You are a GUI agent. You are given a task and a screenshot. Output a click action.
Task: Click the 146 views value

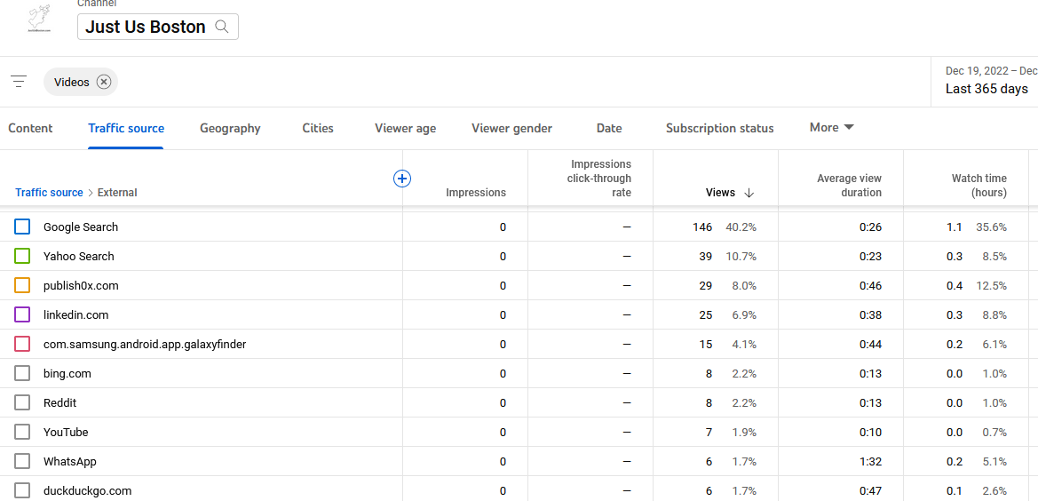click(x=702, y=227)
